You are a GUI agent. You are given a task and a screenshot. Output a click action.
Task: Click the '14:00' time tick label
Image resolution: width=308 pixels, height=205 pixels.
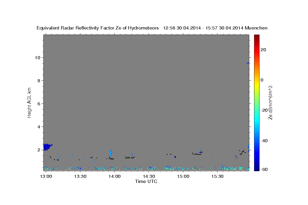(x=114, y=177)
